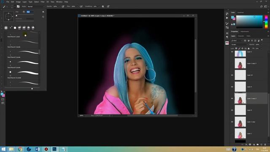
Task: Filter layers by pixel layers icon
Action: click(245, 41)
